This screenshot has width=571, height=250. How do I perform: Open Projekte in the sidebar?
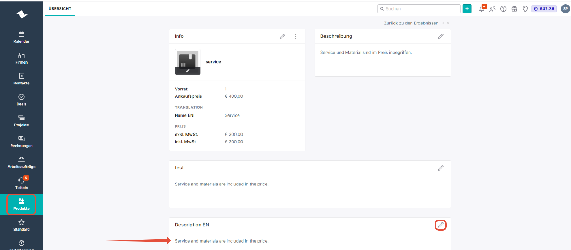[x=22, y=120]
